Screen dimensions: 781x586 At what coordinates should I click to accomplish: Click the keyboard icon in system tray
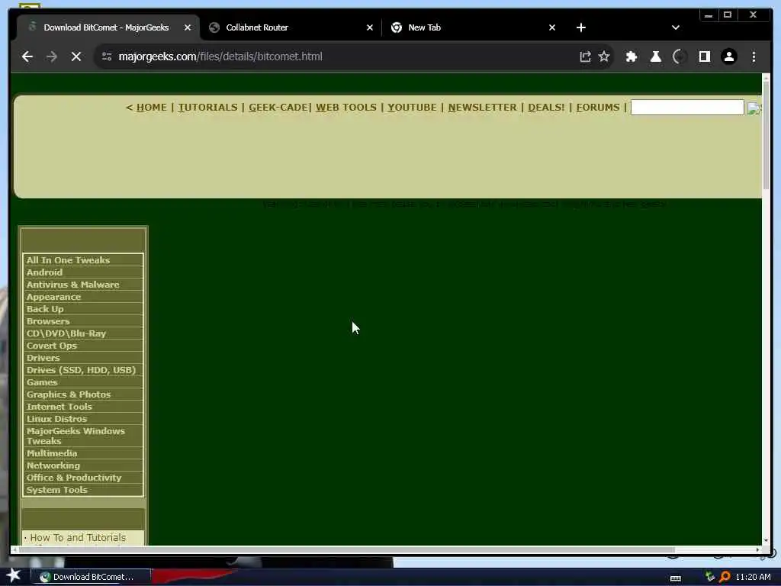(676, 578)
